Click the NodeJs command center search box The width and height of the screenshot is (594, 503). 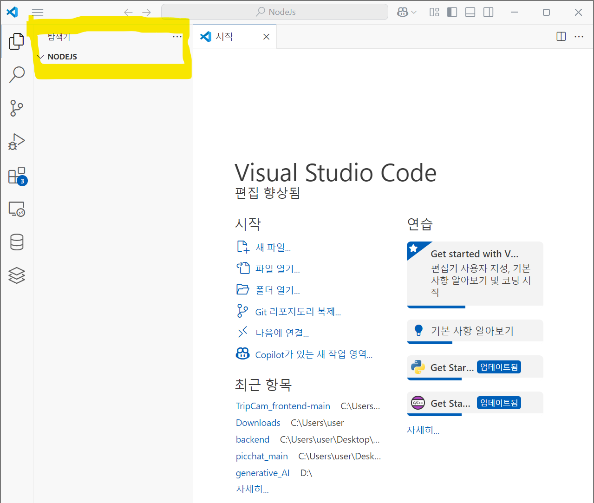click(x=274, y=12)
